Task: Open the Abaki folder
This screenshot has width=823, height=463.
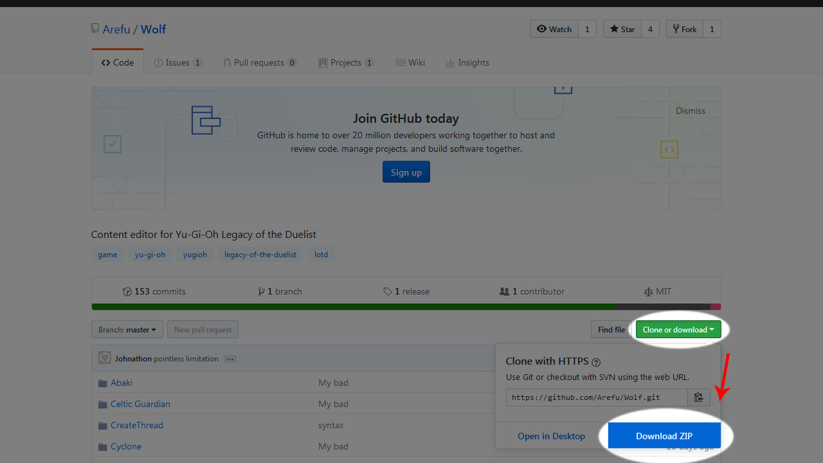Action: pyautogui.click(x=122, y=383)
